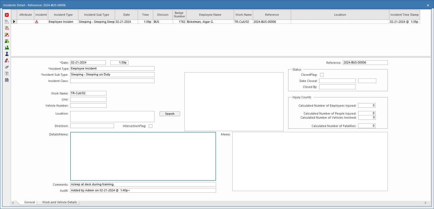
Task: Toggle the ClosedFlag checkbox
Action: (x=322, y=75)
